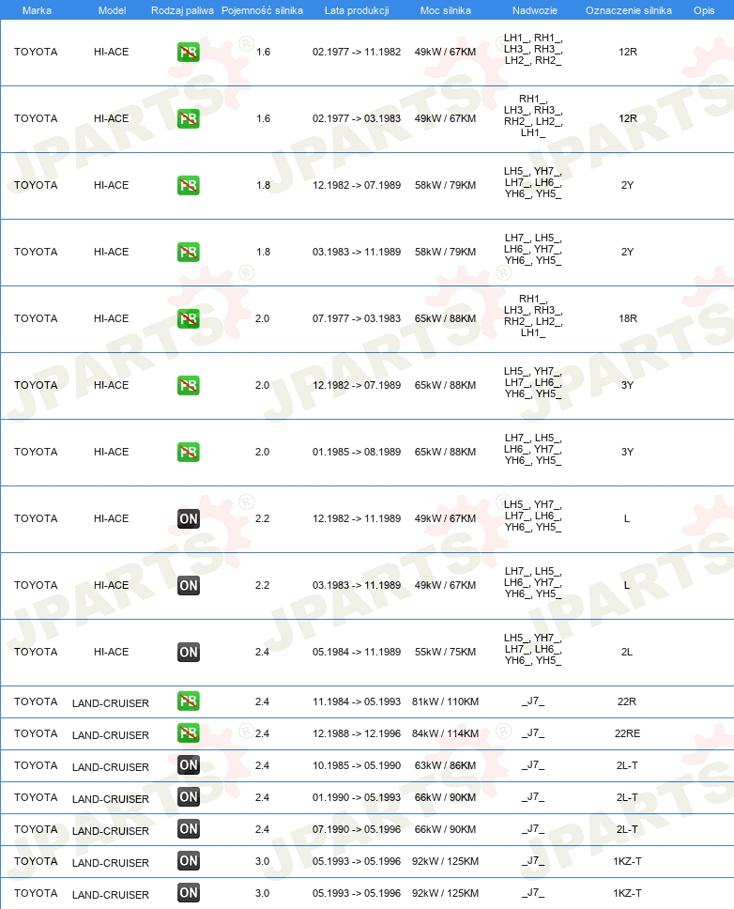Click power value 84kW / 114KM

(x=446, y=733)
